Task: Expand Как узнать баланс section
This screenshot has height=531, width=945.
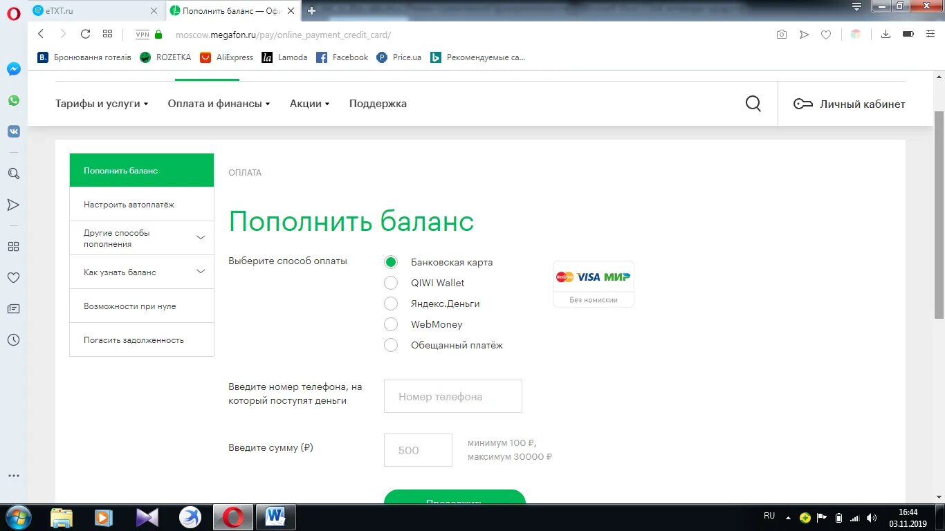Action: click(x=142, y=272)
